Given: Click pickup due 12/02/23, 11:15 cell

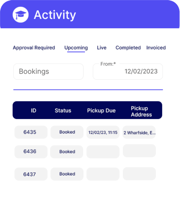Looking at the screenshot, I should tap(103, 132).
